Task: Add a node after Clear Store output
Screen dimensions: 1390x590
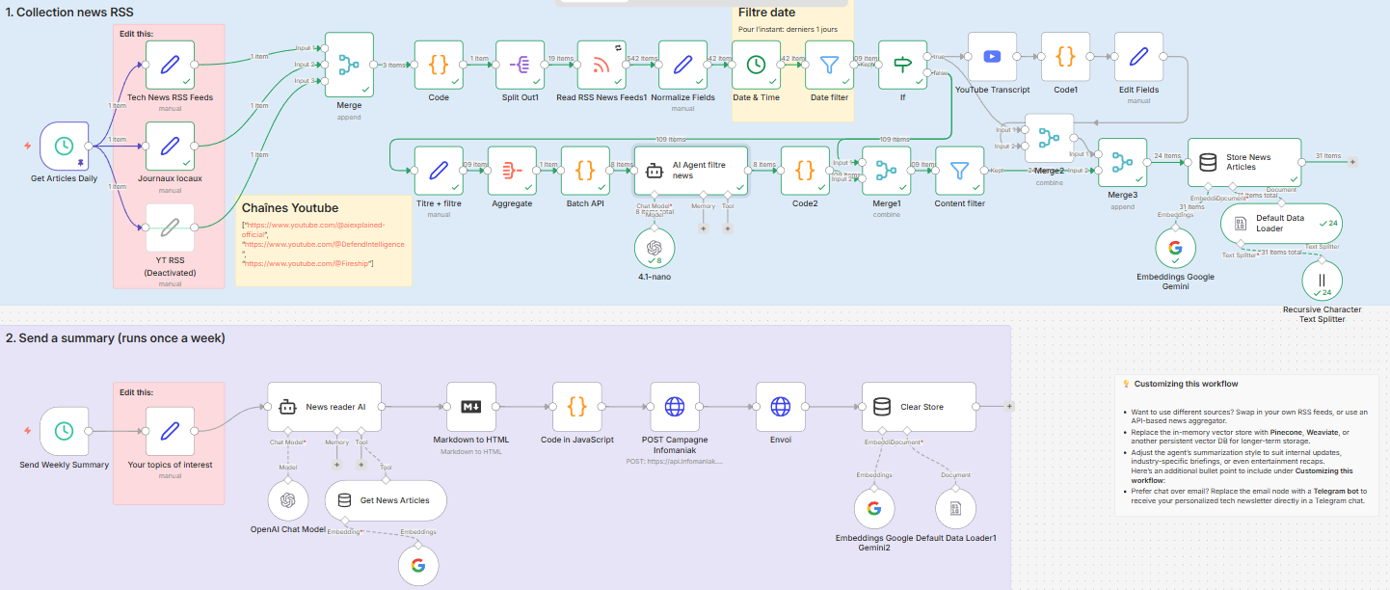Action: click(x=1009, y=407)
